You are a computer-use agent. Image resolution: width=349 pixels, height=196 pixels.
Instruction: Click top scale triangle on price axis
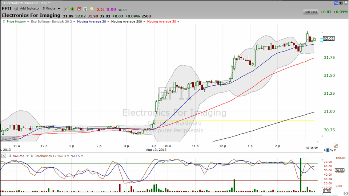[x=322, y=32]
